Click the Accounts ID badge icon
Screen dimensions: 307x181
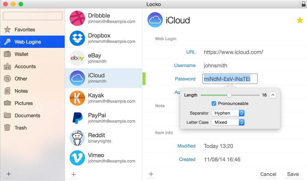click(7, 66)
